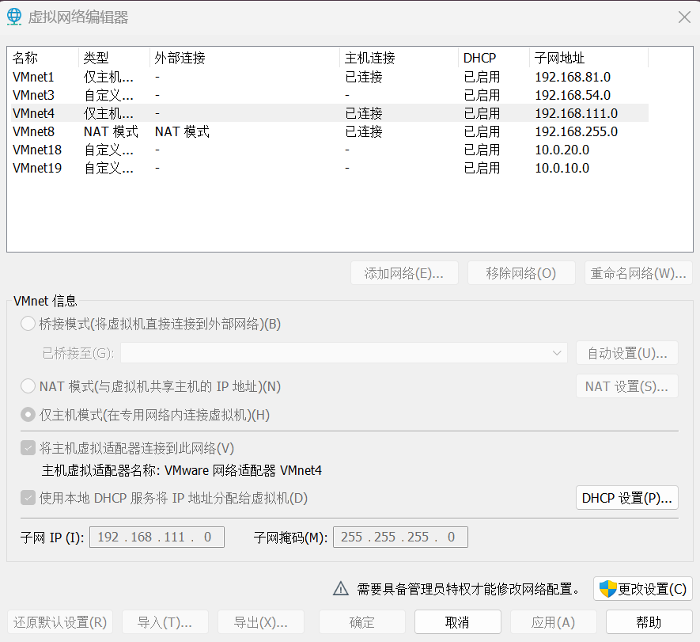Viewport: 700px width, 642px height.
Task: Open DHCP 设置(P)... button
Action: coord(626,498)
